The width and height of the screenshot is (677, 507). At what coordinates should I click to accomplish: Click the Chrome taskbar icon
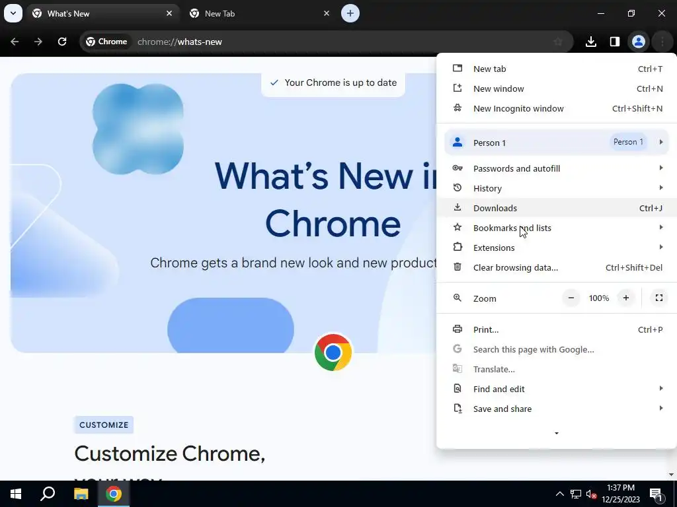coord(114,494)
